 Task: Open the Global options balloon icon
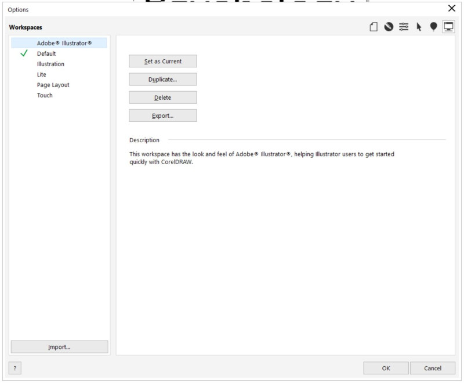(433, 27)
